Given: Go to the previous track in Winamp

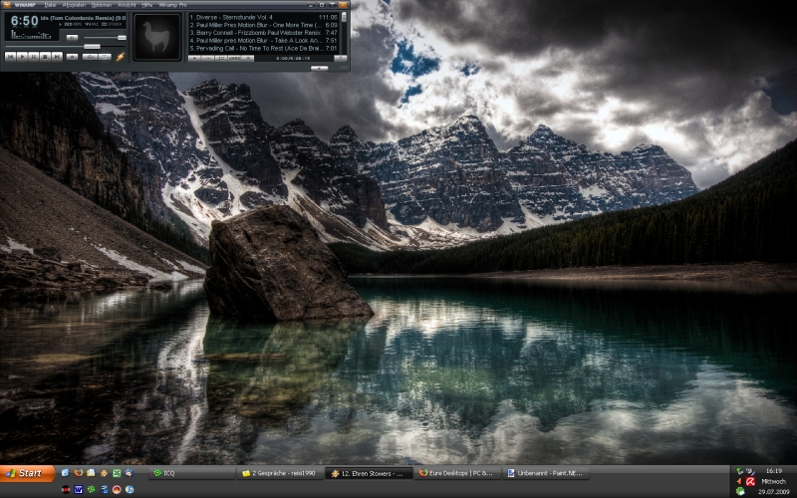Looking at the screenshot, I should pyautogui.click(x=10, y=57).
